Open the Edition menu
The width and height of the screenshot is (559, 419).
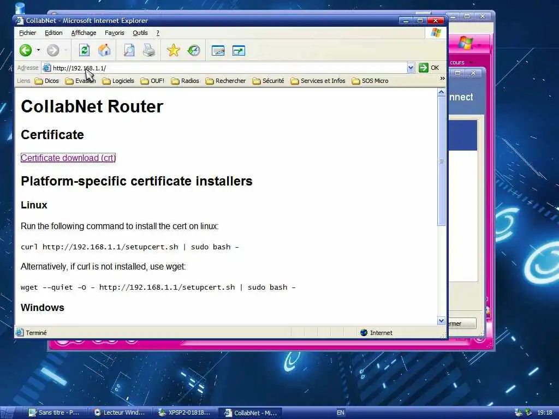point(53,33)
